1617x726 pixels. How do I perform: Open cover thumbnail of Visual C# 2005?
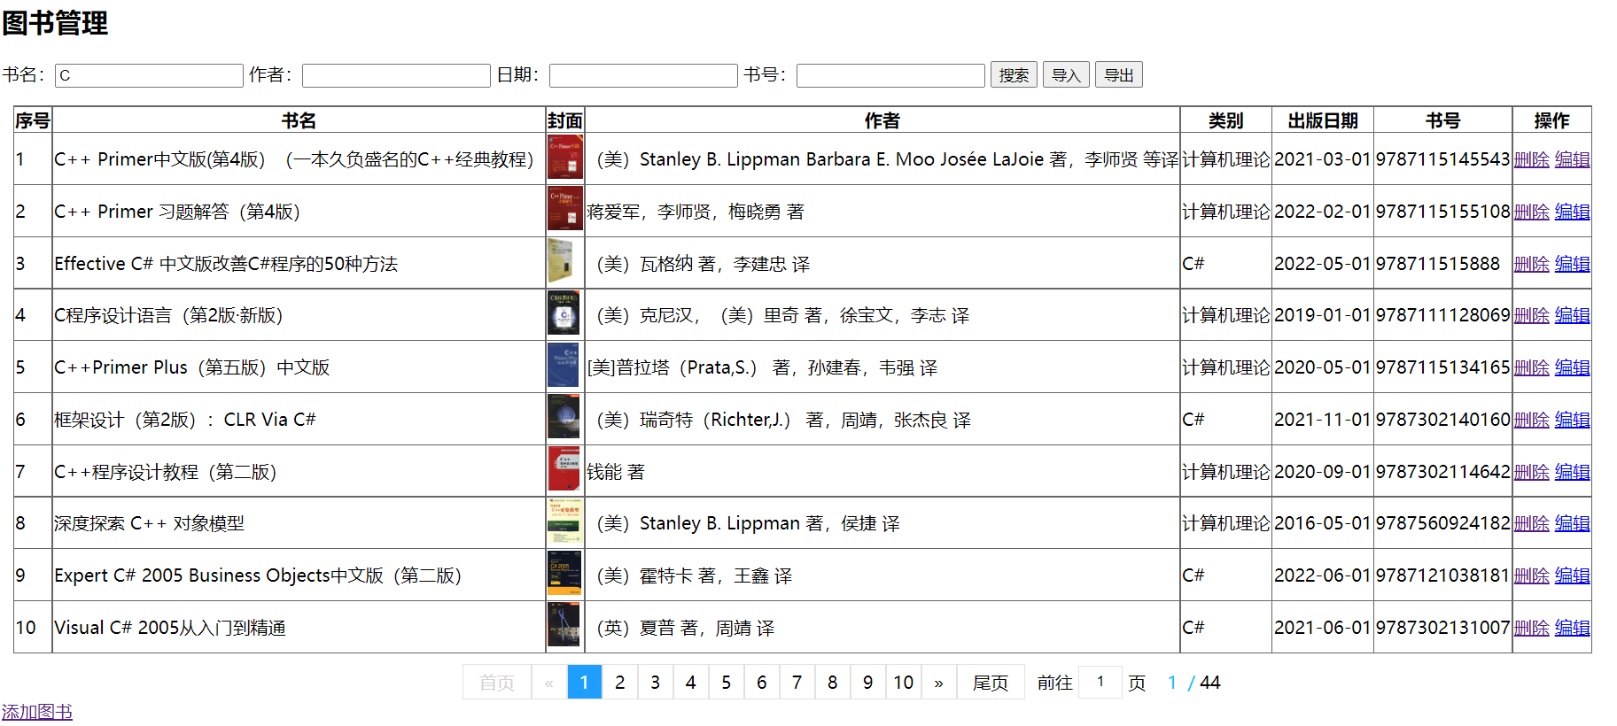coord(564,626)
